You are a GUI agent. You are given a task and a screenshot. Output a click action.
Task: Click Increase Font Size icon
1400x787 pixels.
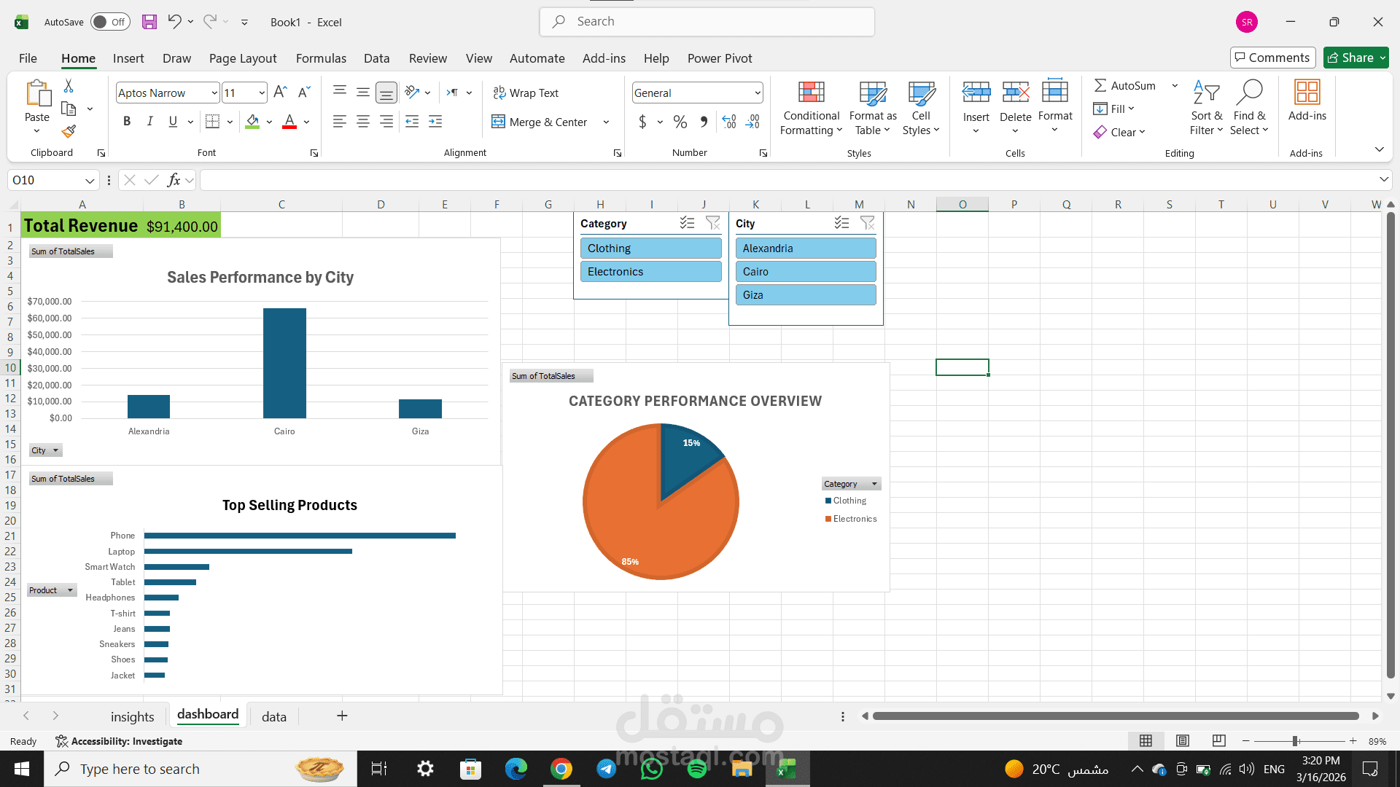(x=280, y=93)
